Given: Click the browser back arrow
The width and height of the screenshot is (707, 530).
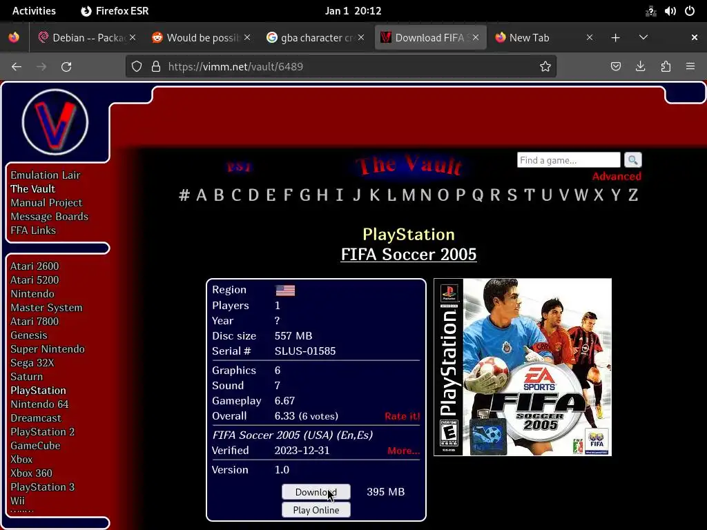Looking at the screenshot, I should point(17,67).
